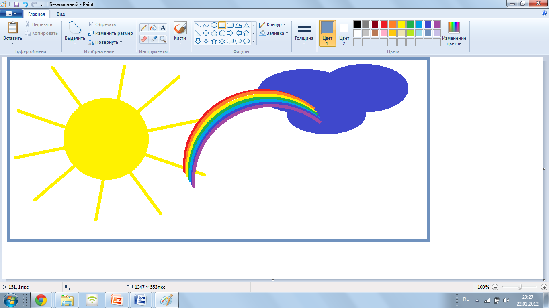Open the Контур outline dropdown

[x=272, y=24]
